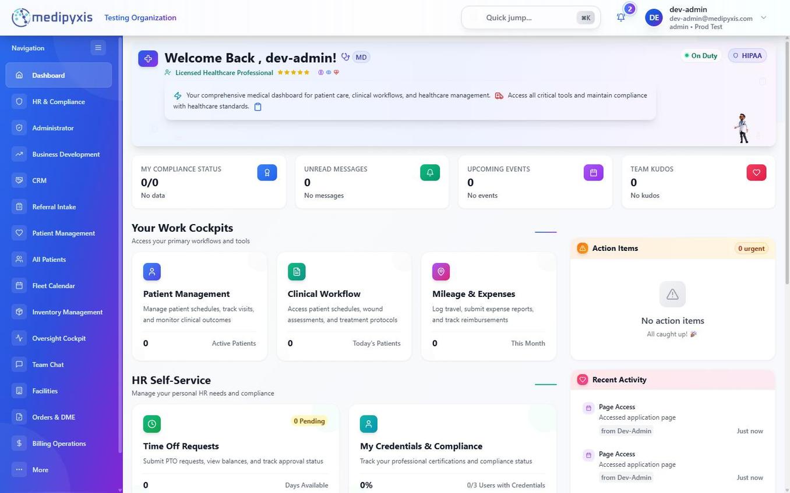The image size is (790, 493).
Task: Go to Dashboard in sidebar
Action: [59, 75]
